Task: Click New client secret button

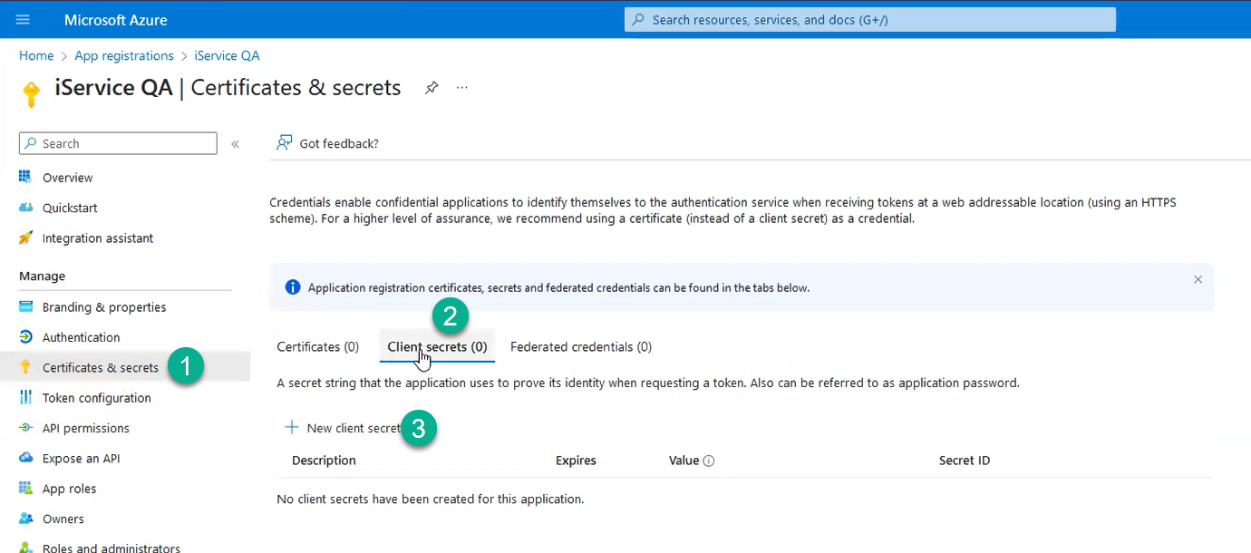Action: [x=344, y=428]
